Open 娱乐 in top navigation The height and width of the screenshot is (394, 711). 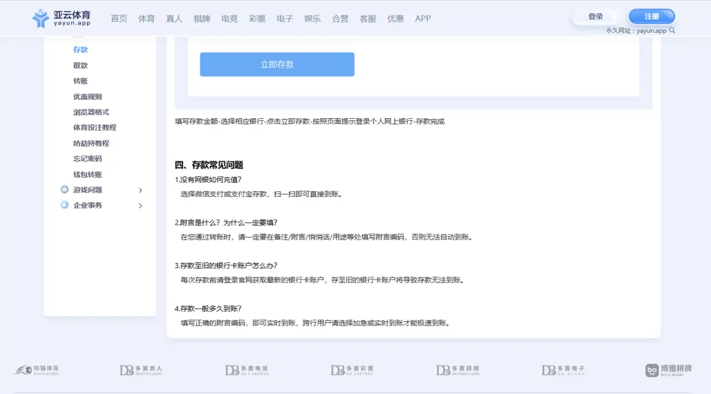[x=313, y=18]
